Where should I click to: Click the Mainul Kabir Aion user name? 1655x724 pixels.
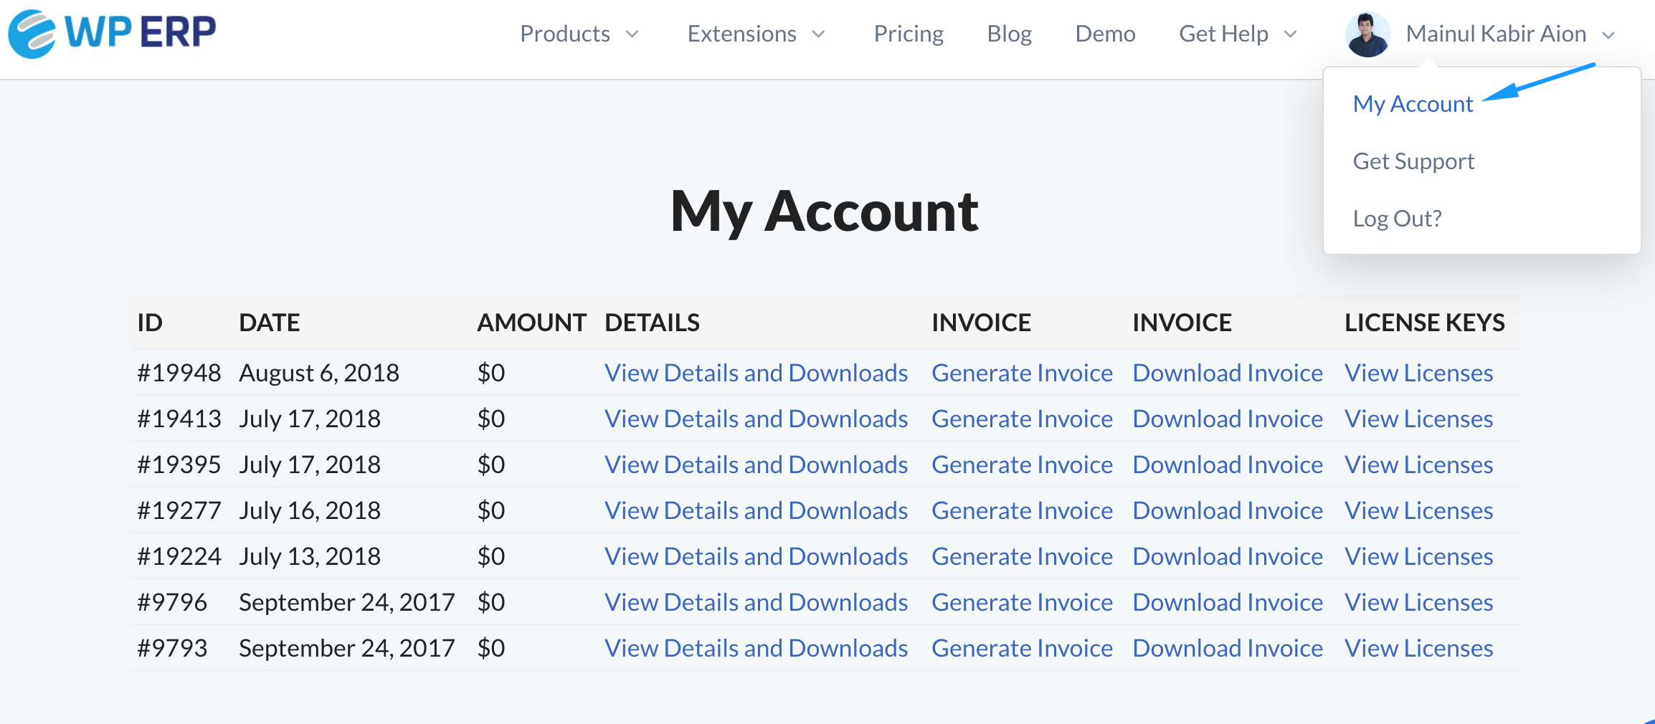coord(1496,34)
